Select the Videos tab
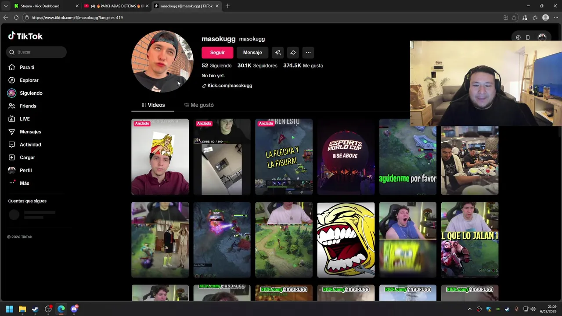562x316 pixels. (153, 105)
